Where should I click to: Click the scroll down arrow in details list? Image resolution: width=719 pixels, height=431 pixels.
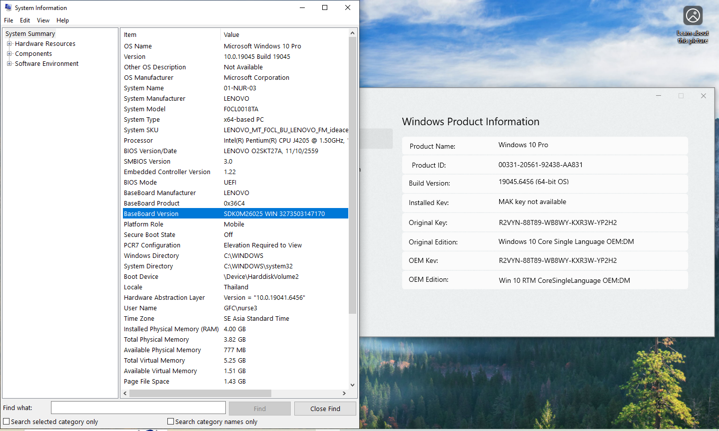click(353, 385)
